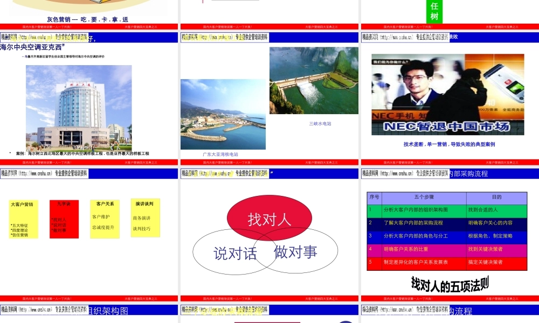Click the 忠诚度提升 line in 客户关系 box
Viewport: 539px width, 323px height.
pos(103,227)
